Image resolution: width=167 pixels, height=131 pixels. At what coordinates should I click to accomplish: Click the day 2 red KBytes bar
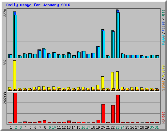click(15, 108)
